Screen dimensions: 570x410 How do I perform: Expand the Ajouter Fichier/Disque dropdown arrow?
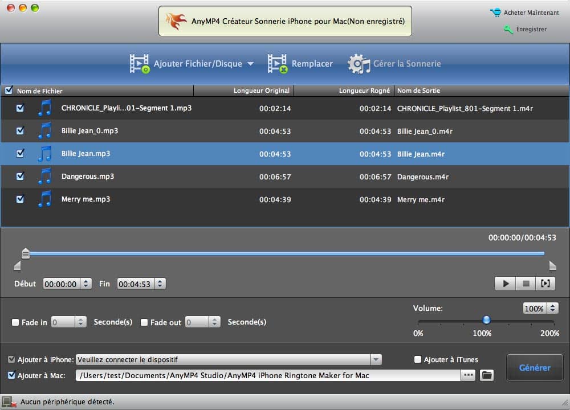coord(250,64)
